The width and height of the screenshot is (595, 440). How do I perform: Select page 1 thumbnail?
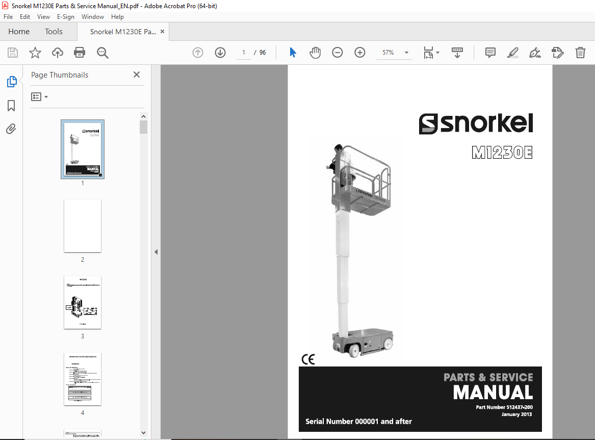point(83,149)
